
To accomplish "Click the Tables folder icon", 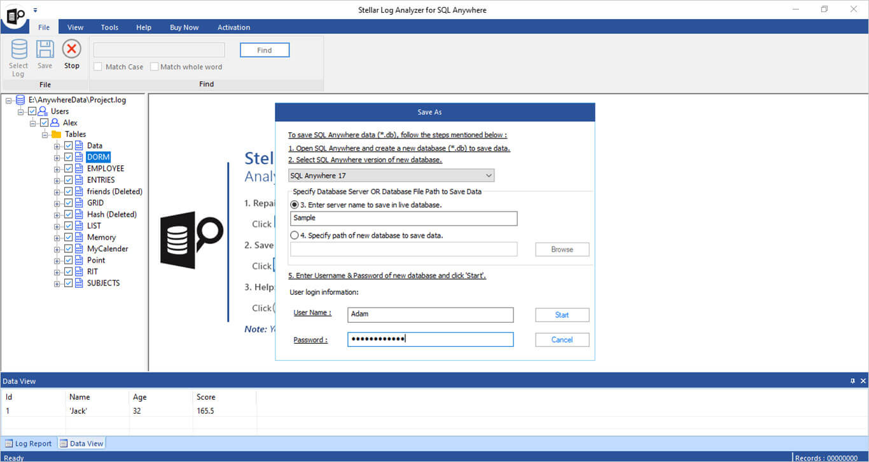I will (56, 134).
